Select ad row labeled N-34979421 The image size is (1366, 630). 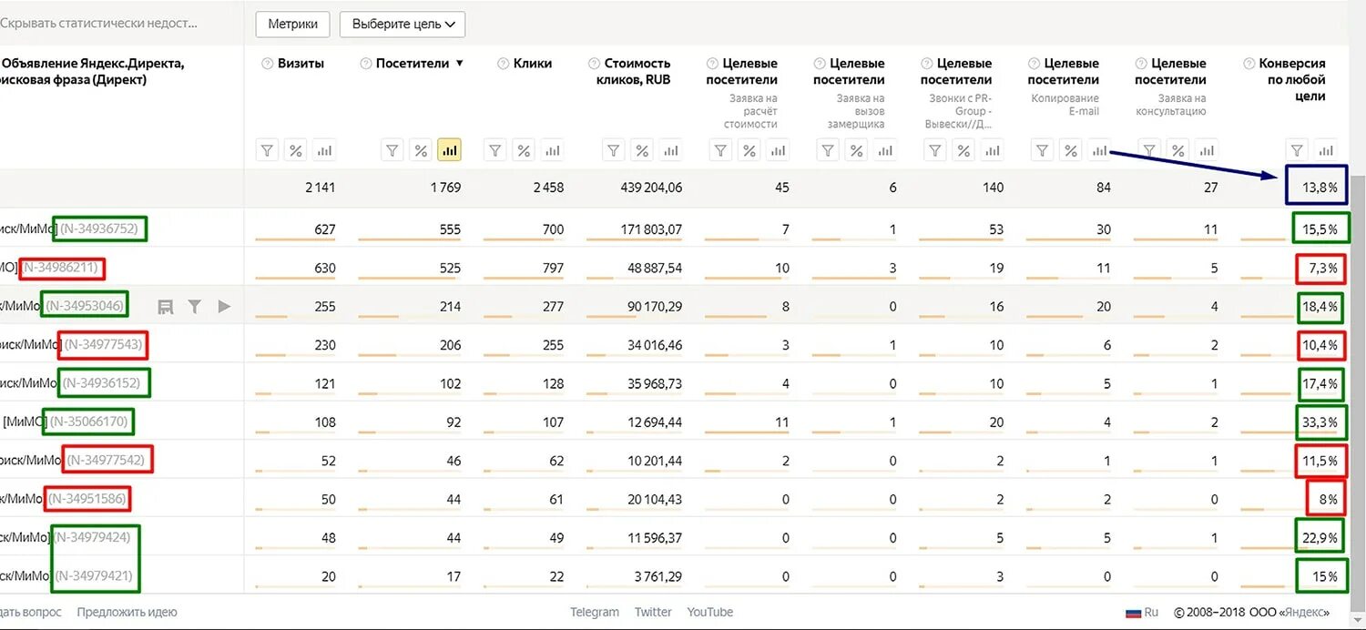(93, 575)
